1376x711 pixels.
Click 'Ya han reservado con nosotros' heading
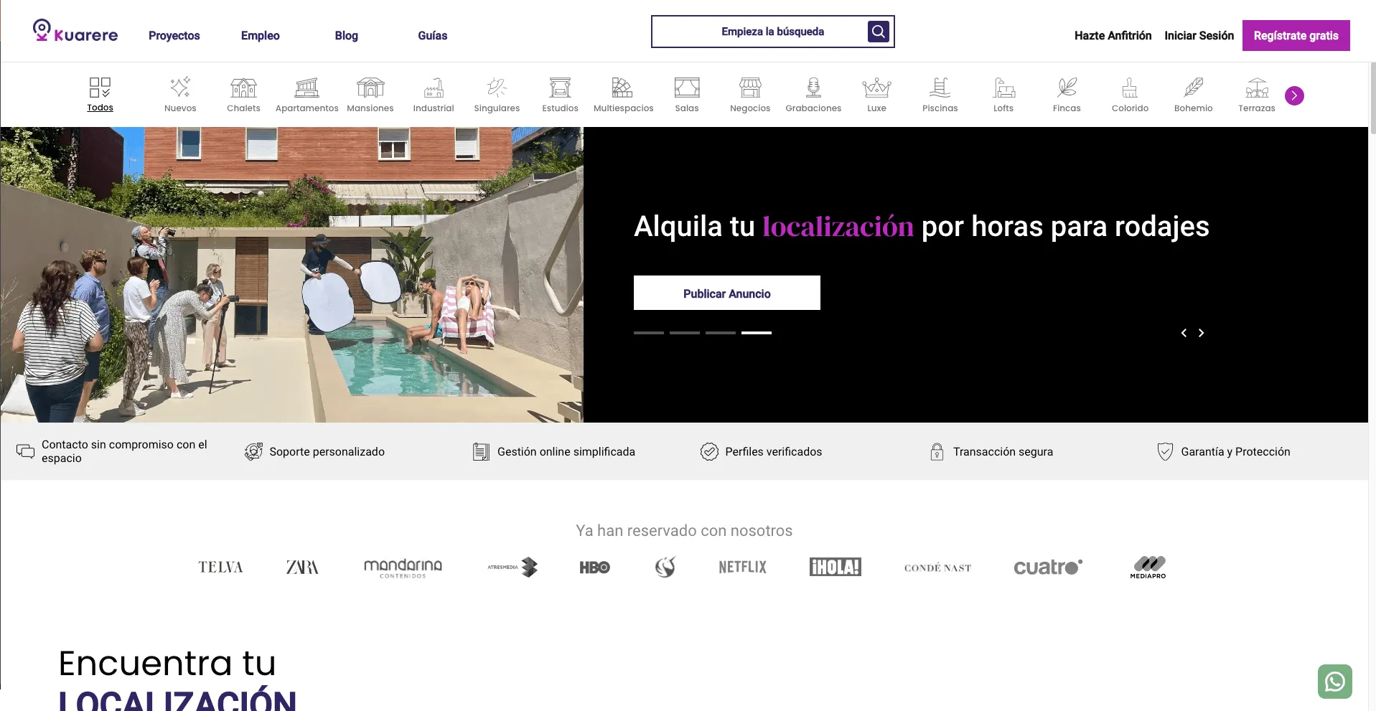[684, 530]
